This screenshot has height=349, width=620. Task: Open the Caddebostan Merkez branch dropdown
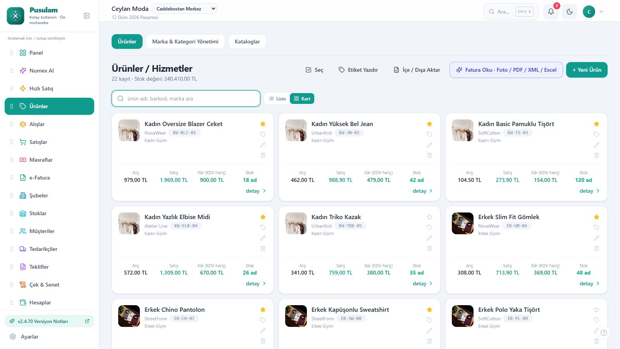[184, 9]
